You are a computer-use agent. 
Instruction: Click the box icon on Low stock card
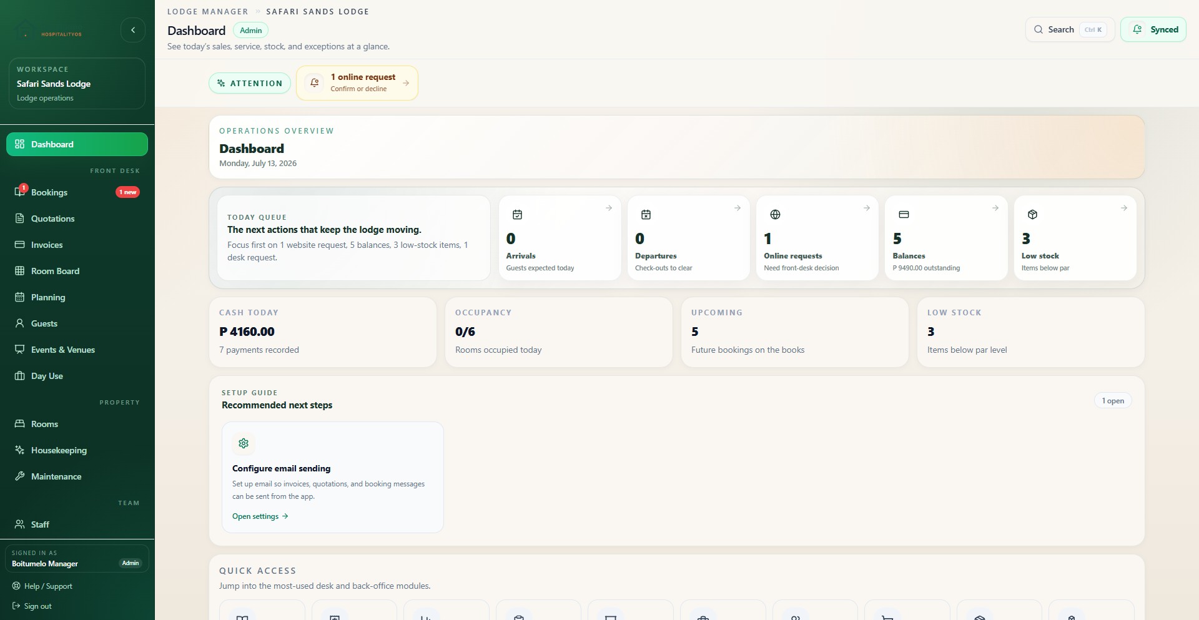pyautogui.click(x=1033, y=215)
